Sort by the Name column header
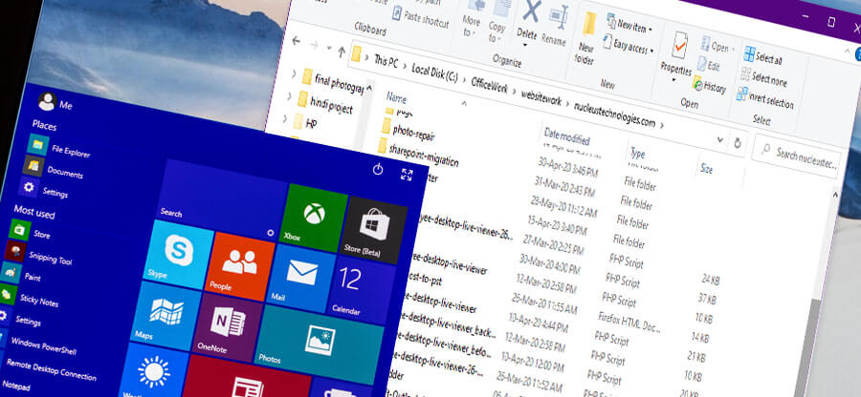 (396, 97)
